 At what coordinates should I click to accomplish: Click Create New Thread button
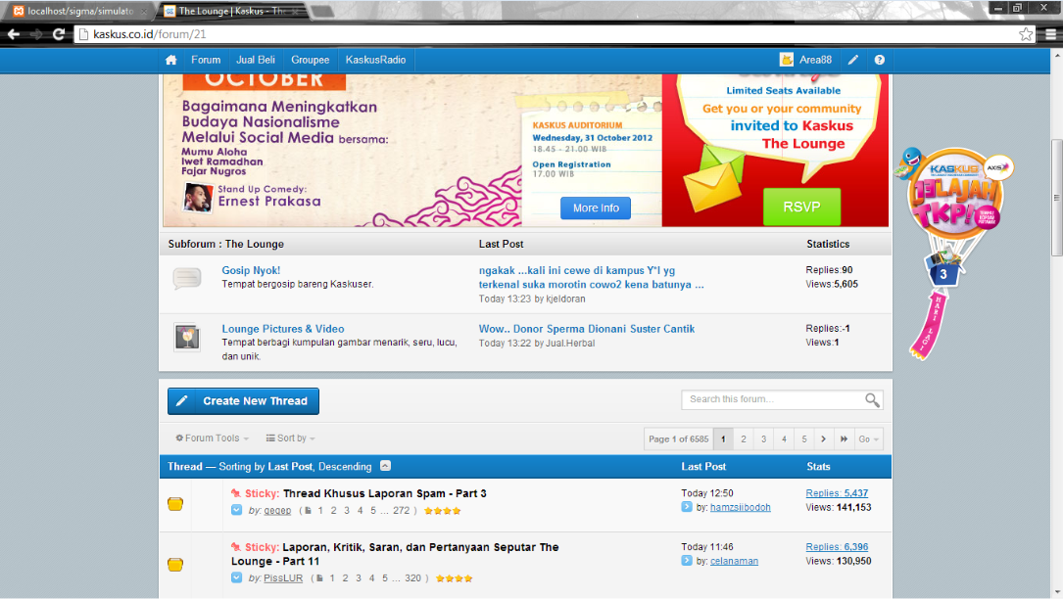pos(243,401)
